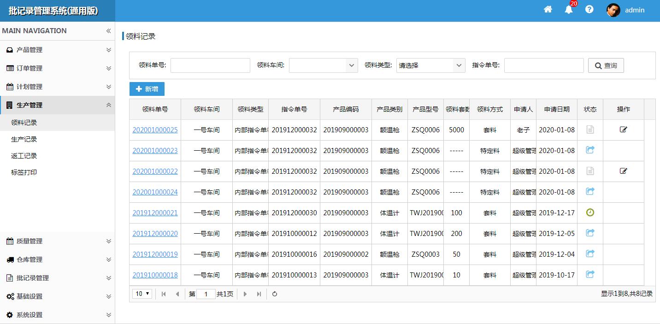
Task: Focus the 领料单号 input field
Action: coord(210,65)
